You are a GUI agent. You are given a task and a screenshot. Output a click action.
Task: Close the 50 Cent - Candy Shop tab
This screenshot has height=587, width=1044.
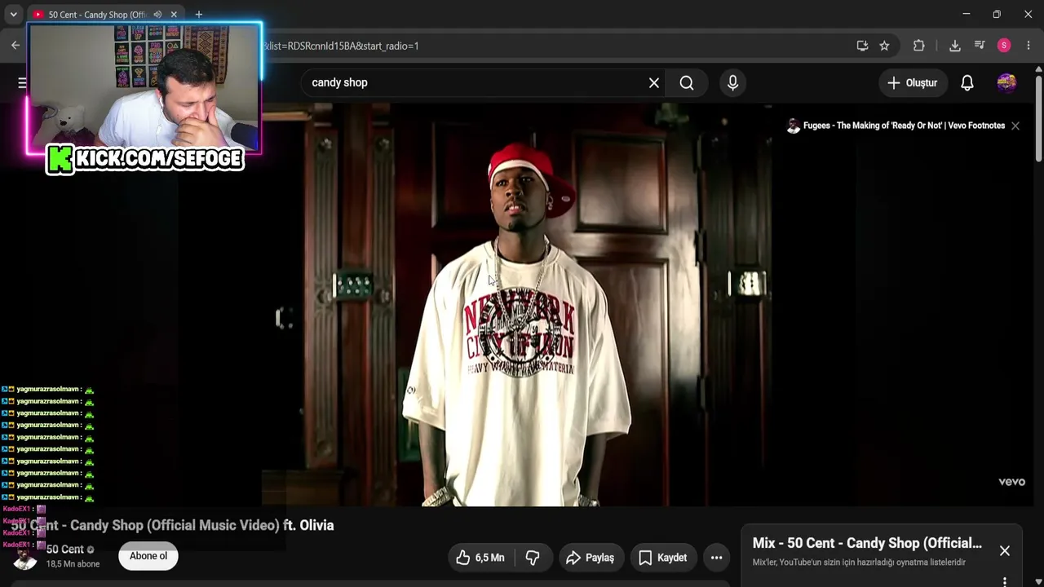tap(174, 15)
